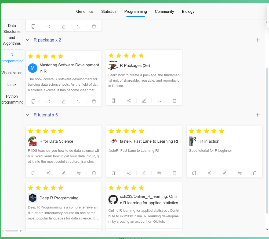269x239 pixels.
Task: Add a new item to R package group
Action: click(258, 40)
